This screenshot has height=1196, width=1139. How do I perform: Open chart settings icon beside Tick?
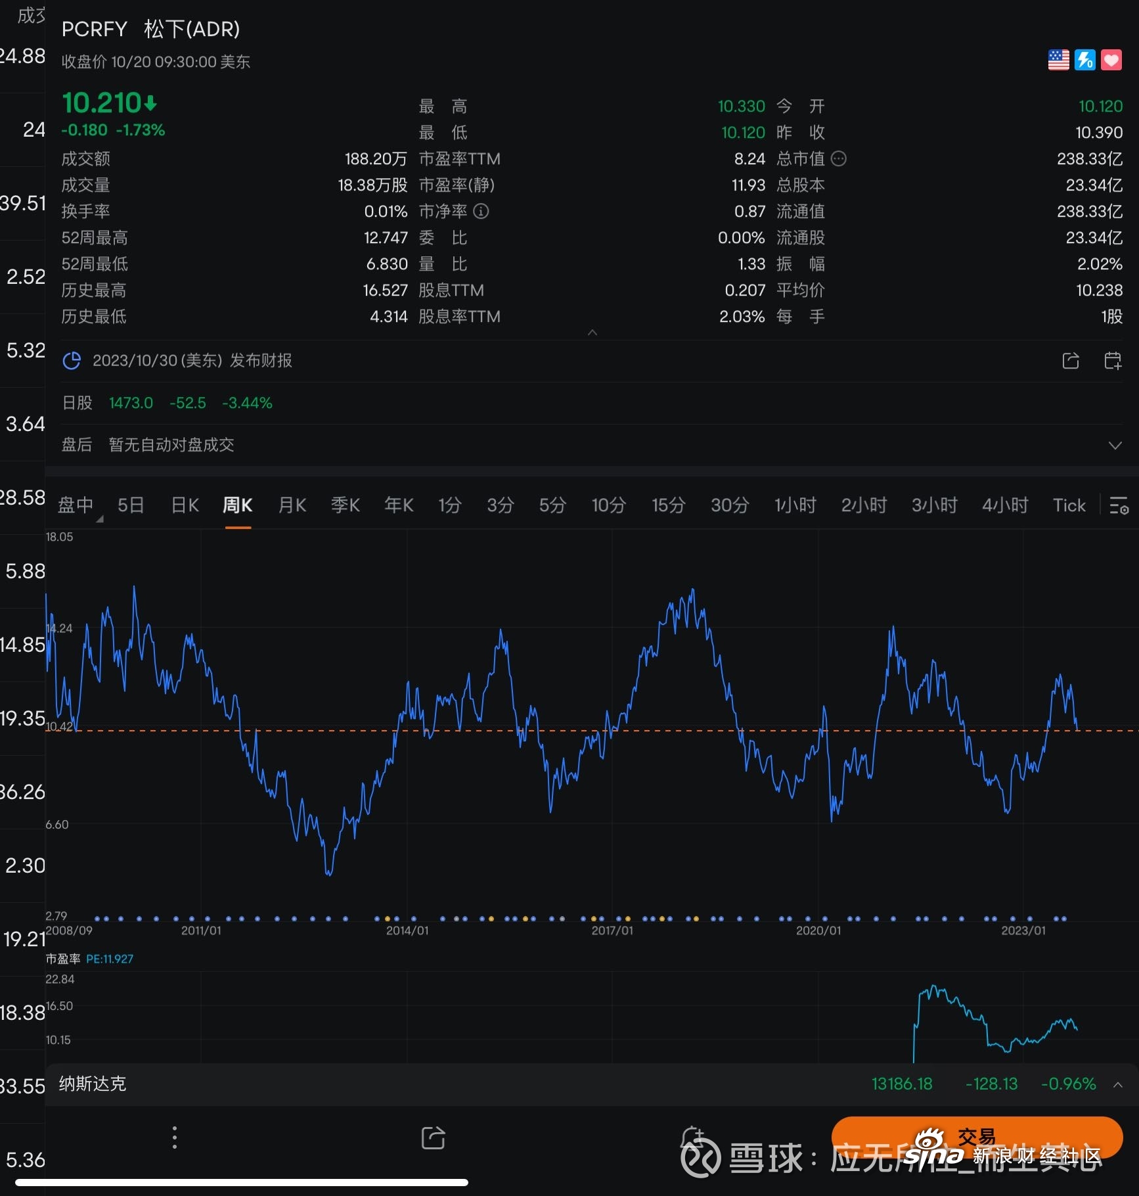pos(1119,505)
